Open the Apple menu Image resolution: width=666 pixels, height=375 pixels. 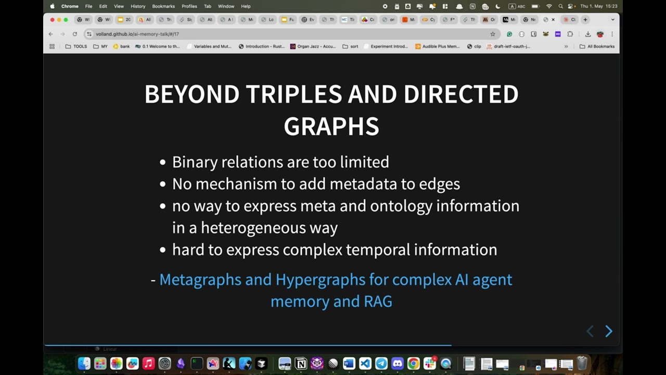point(52,6)
